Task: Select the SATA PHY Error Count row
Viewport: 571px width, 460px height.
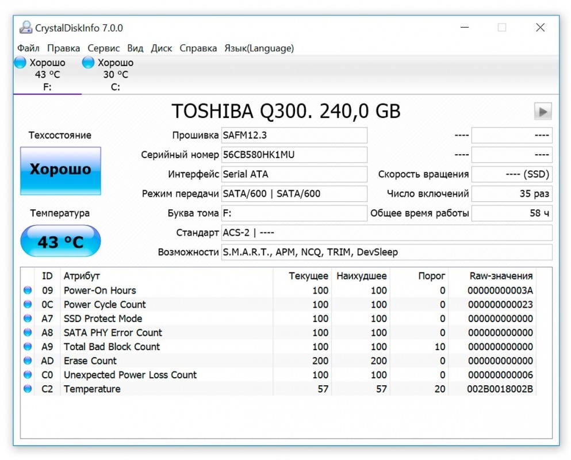Action: 279,332
